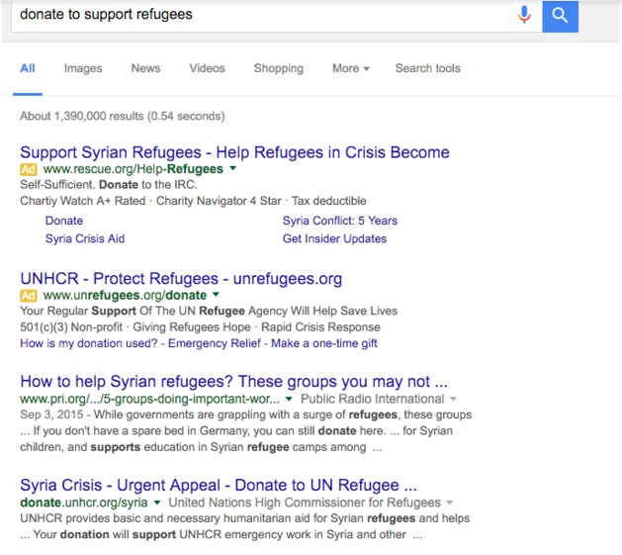Image resolution: width=622 pixels, height=555 pixels.
Task: Open 'How to help Syrian refugees?' result
Action: pos(234,382)
